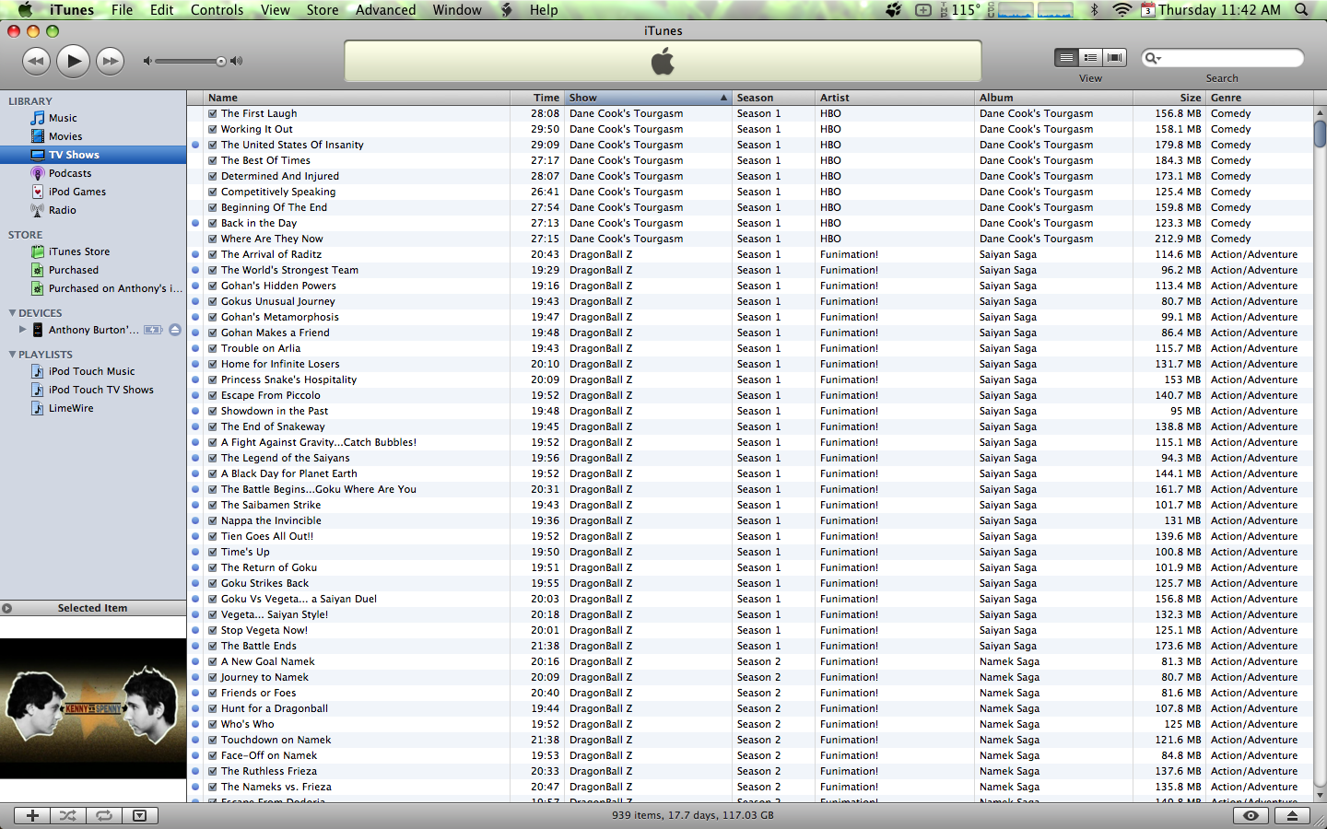
Task: Open the iTunes Store
Action: (93, 251)
